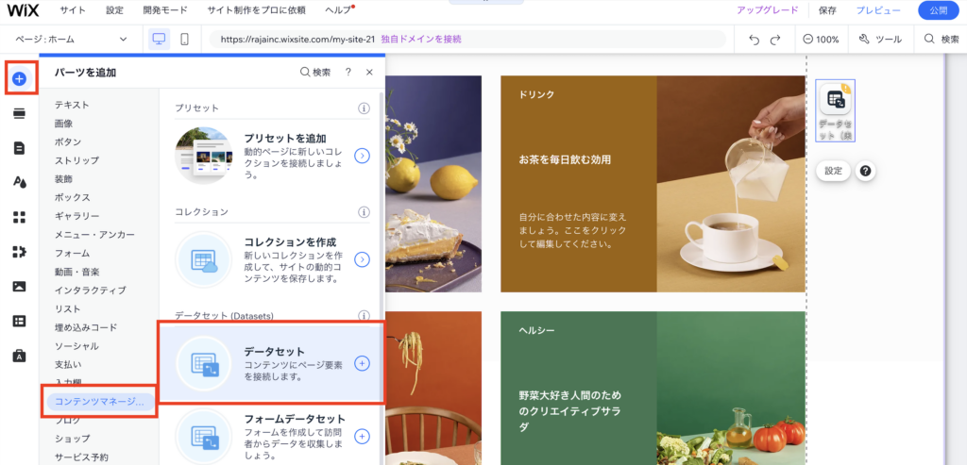Image resolution: width=967 pixels, height=465 pixels.
Task: Select ギャラリー category
Action: point(76,216)
